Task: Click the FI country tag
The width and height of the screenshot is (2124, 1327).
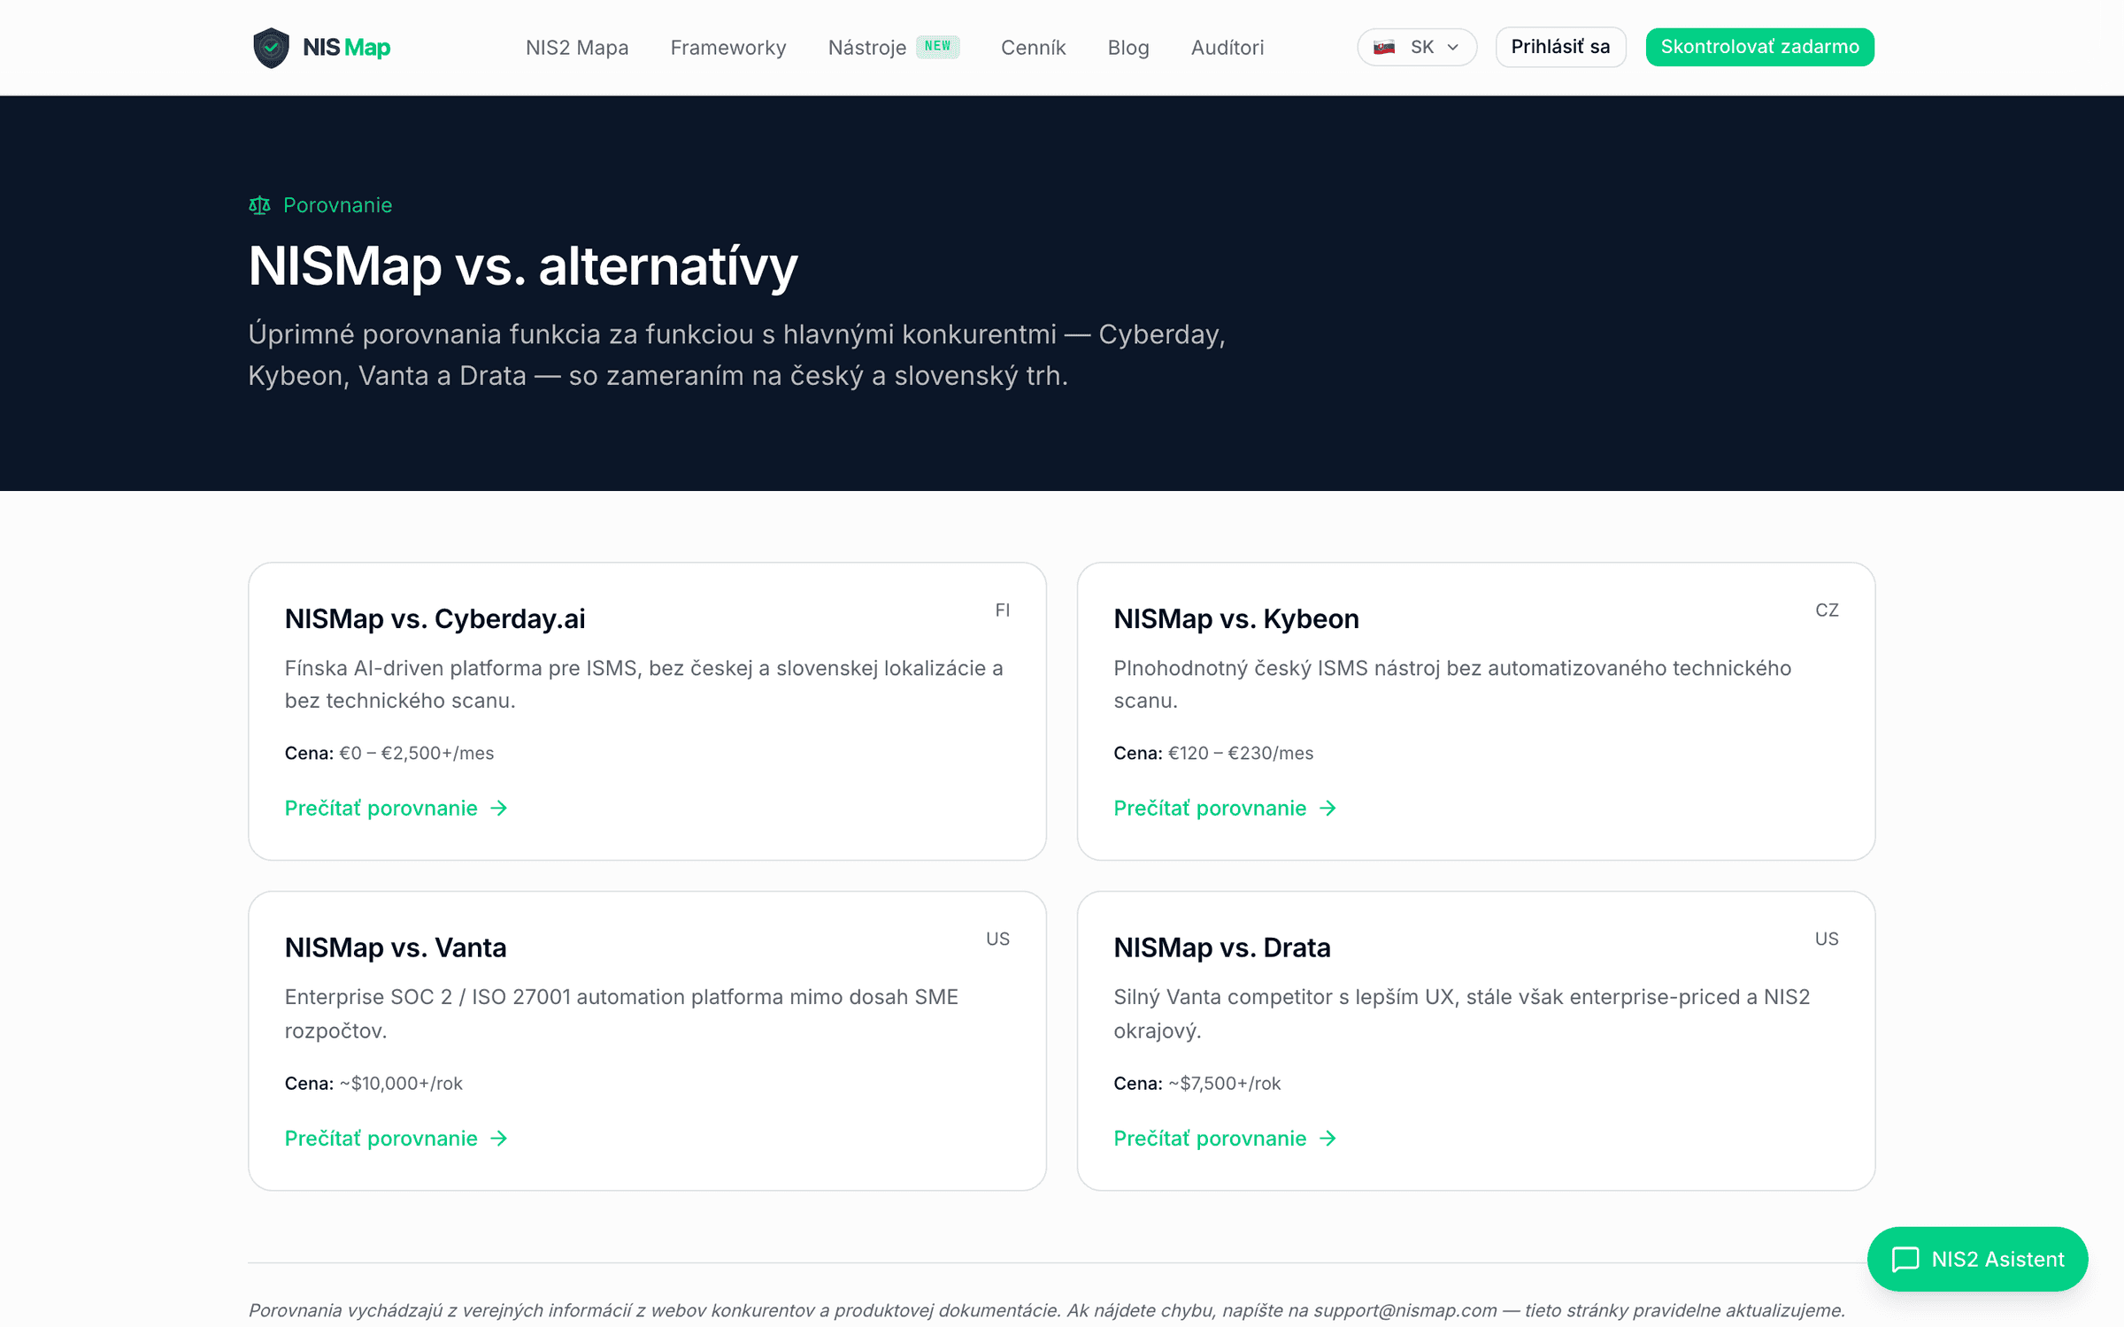Action: pyautogui.click(x=1002, y=610)
